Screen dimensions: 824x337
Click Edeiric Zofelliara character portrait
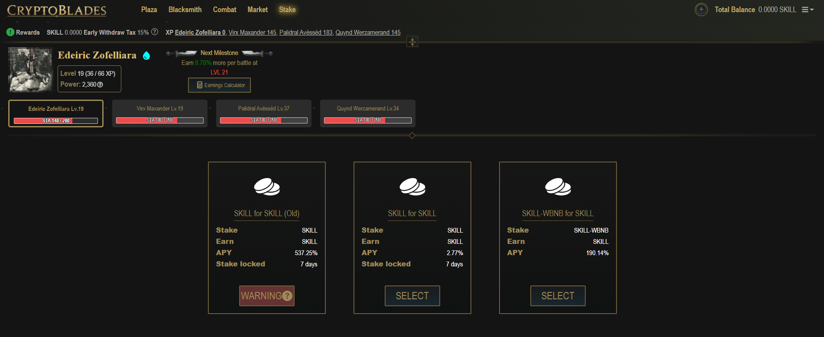[x=30, y=70]
